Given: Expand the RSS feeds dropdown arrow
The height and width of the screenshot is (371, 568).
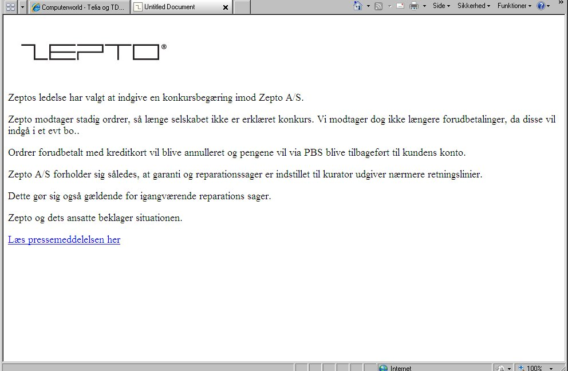Looking at the screenshot, I should 390,6.
